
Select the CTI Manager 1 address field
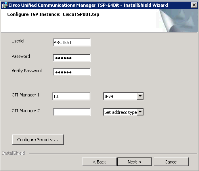71,96
